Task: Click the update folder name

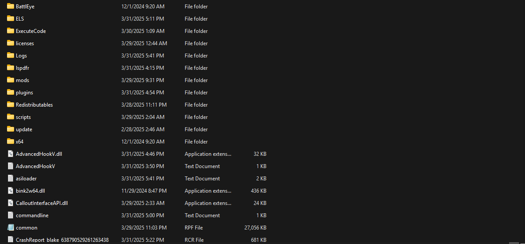Action: click(24, 129)
